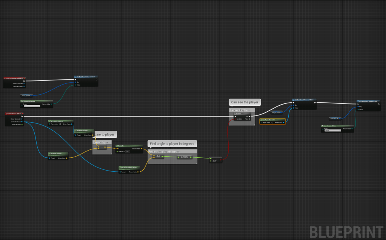386x240 pixels.
Task: Click the 'Can see the player' comment bubble
Action: (245, 102)
